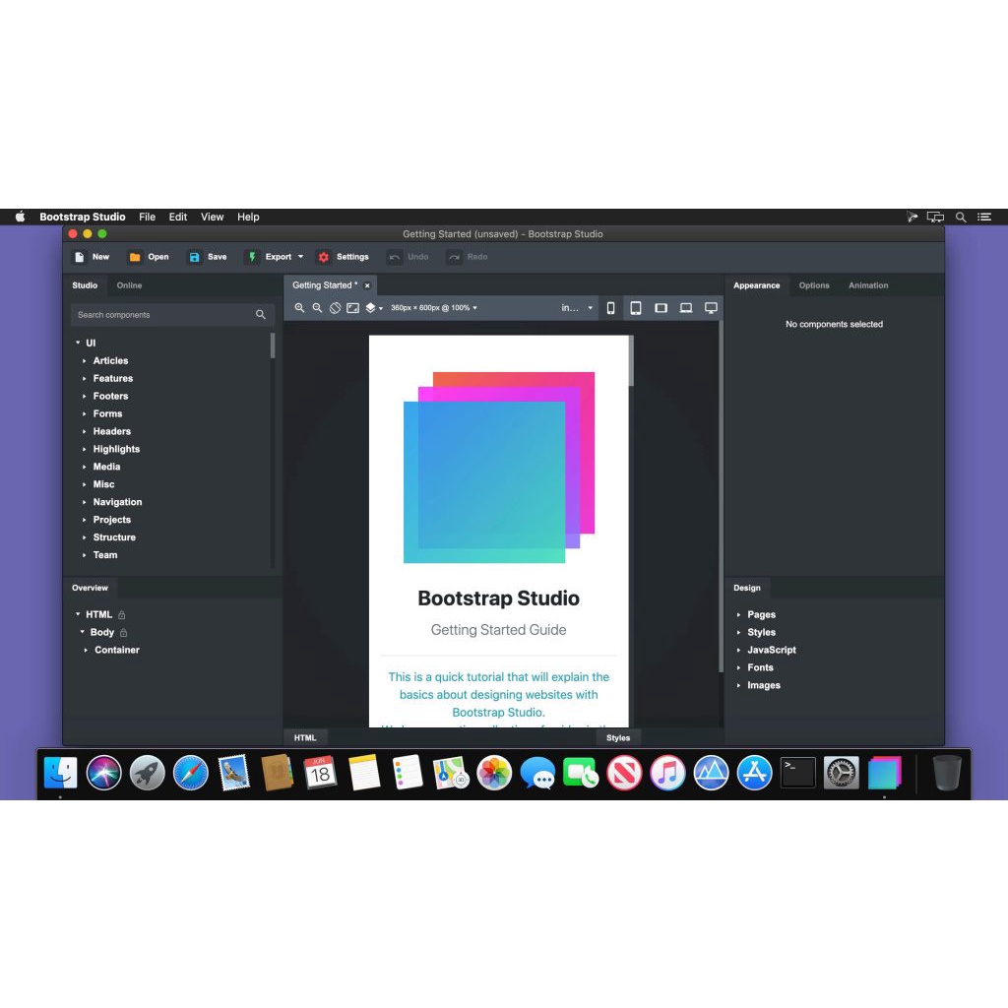Screen dimensions: 1008x1008
Task: Open the bottom HTML panel
Action: click(305, 738)
